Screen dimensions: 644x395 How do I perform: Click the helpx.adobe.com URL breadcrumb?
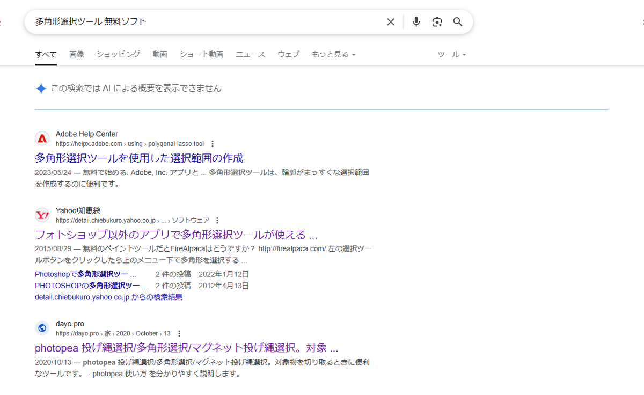pyautogui.click(x=130, y=144)
